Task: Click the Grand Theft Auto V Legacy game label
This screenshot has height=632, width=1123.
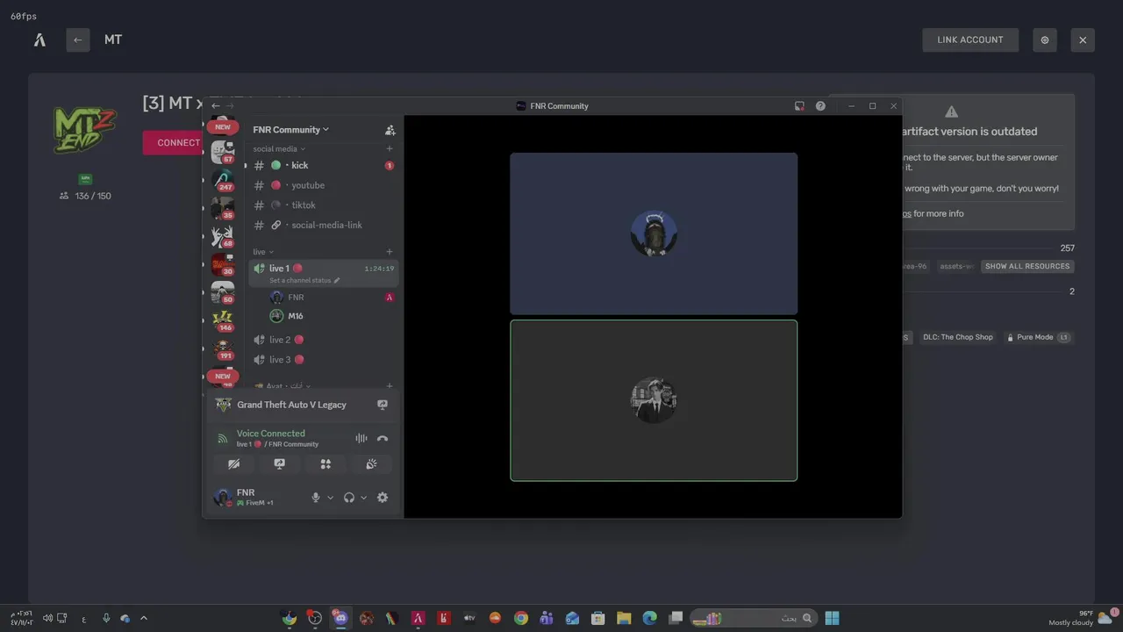Action: [291, 405]
